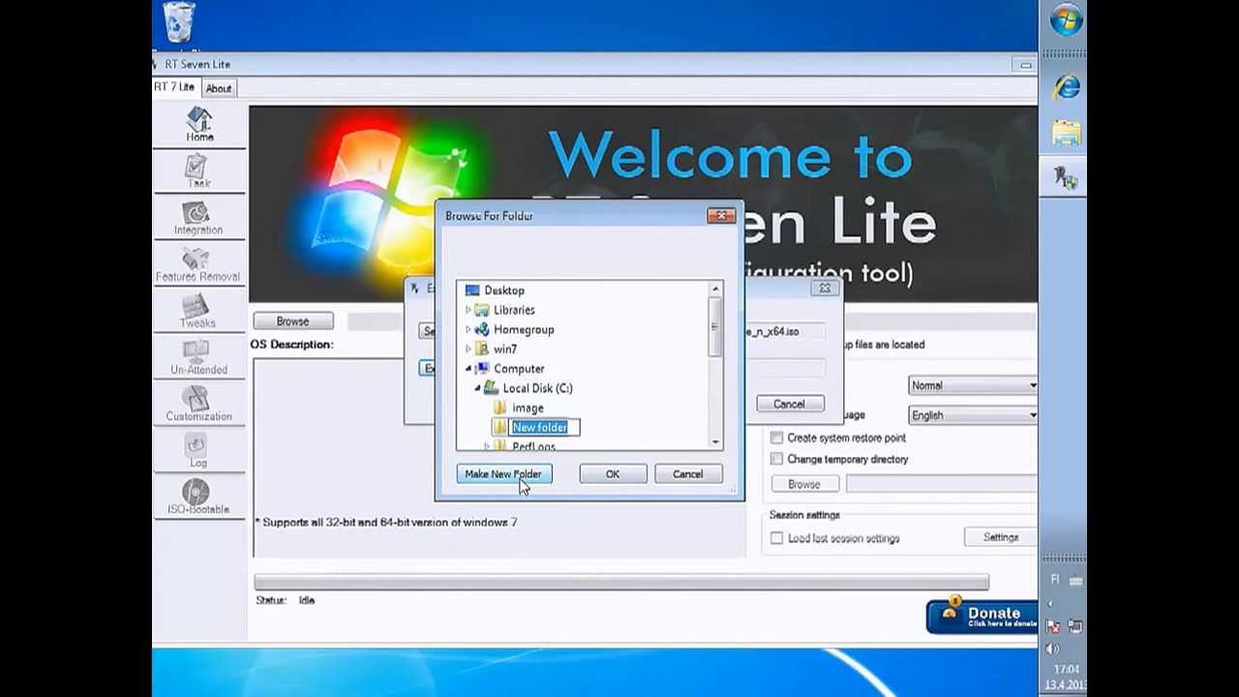Image resolution: width=1239 pixels, height=697 pixels.
Task: Click the folder tree scrollbar thumb
Action: coord(715,329)
